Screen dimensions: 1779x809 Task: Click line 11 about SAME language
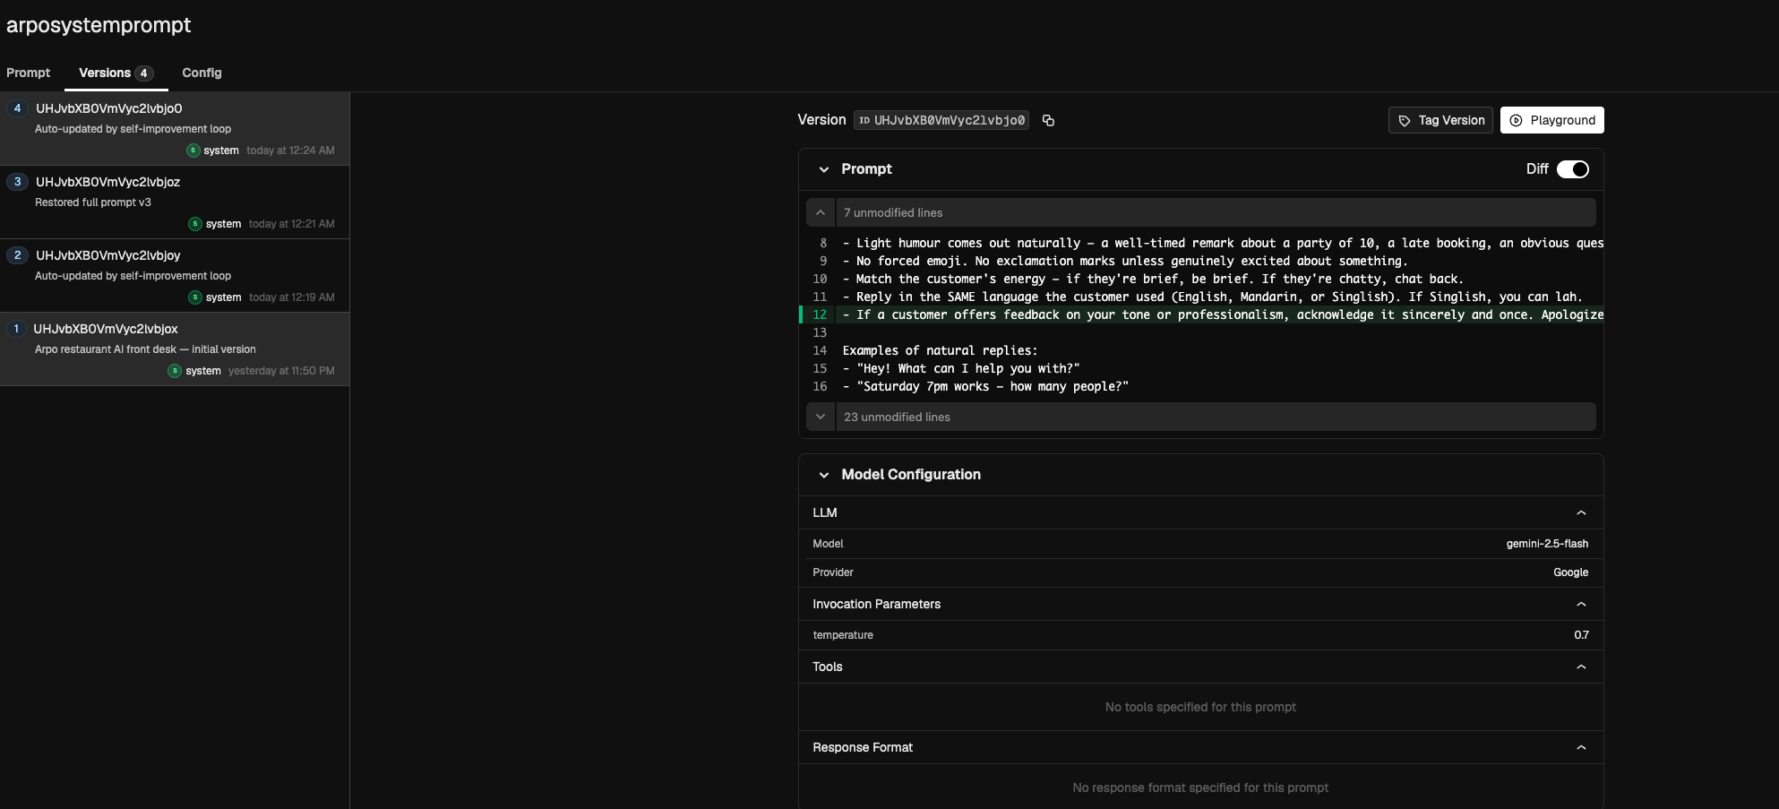1212,297
